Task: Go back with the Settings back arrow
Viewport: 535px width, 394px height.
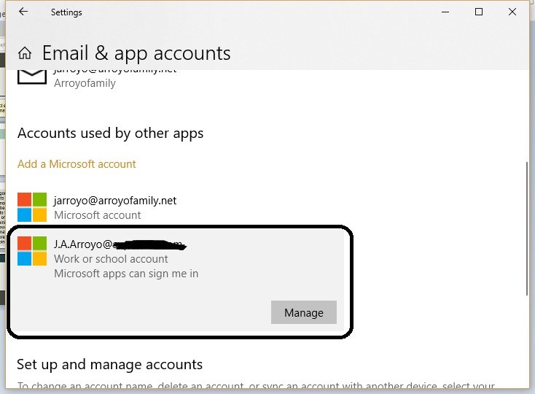Action: coord(23,12)
